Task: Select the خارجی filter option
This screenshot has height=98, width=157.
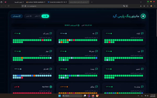Action: [29, 16]
